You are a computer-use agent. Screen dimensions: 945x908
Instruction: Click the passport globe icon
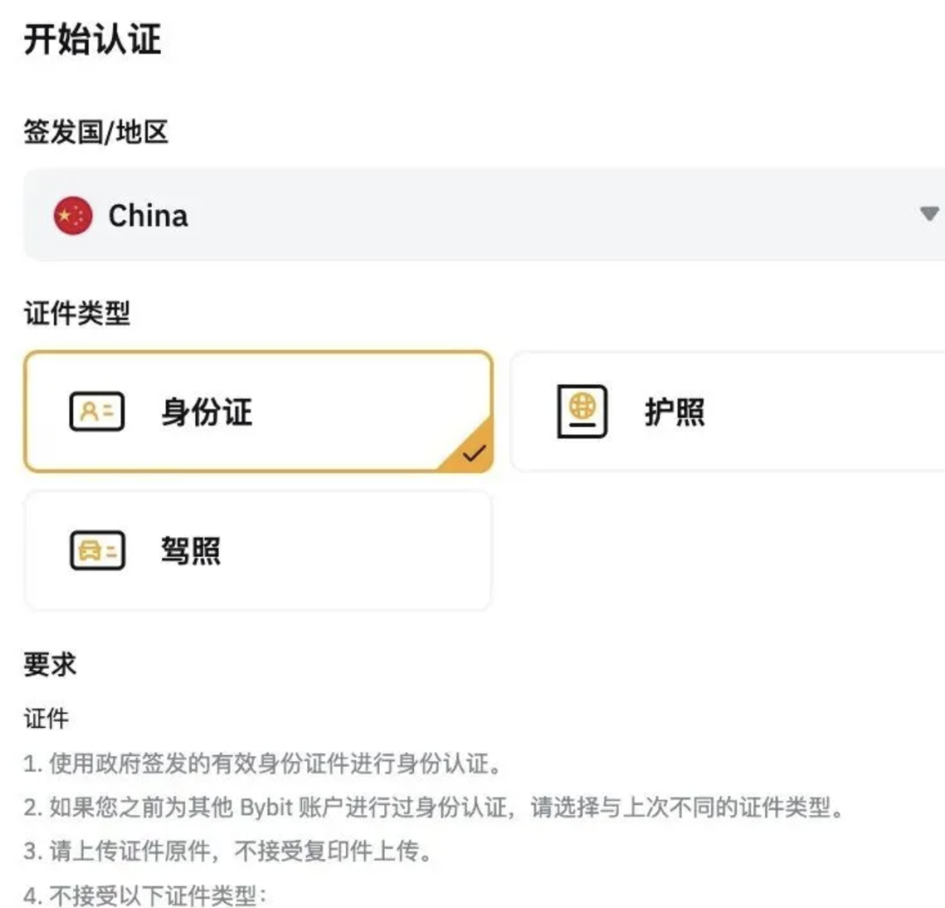[x=582, y=411]
